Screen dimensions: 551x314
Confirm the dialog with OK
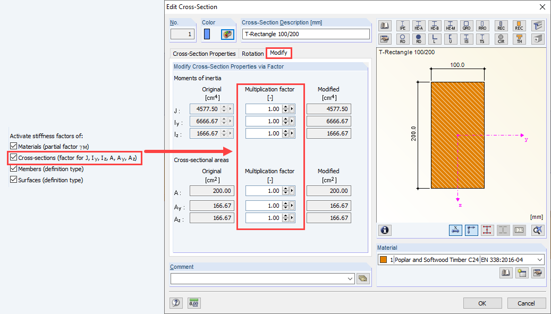point(482,303)
